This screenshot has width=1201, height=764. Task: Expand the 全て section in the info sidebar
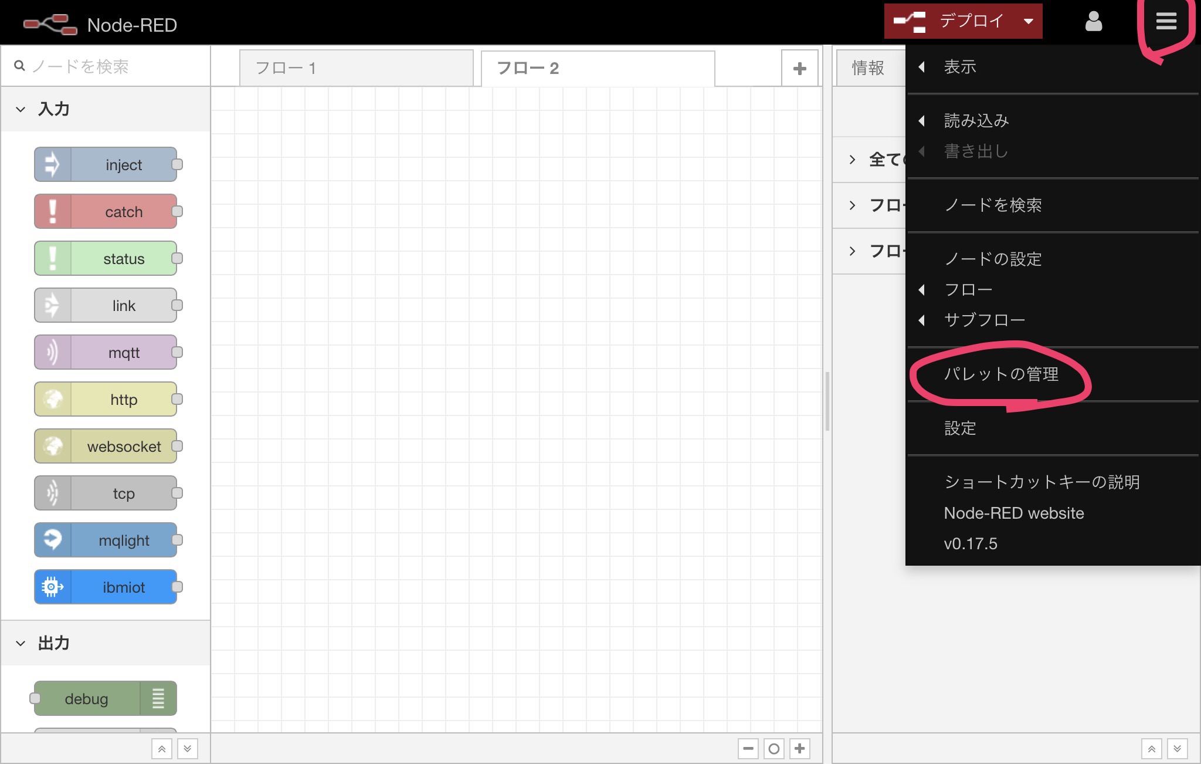(851, 159)
